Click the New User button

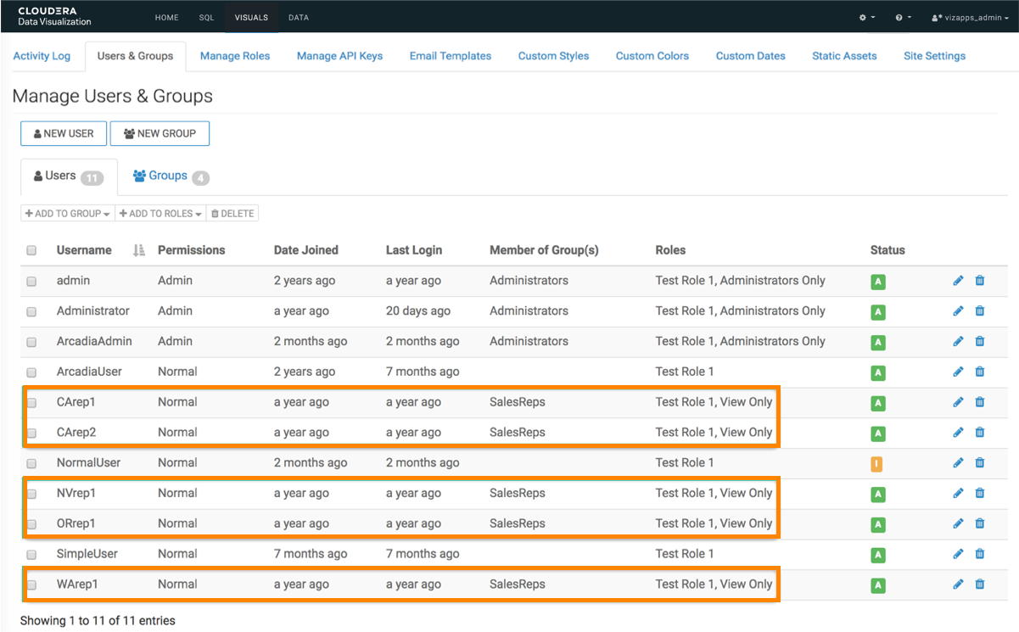[x=64, y=134]
